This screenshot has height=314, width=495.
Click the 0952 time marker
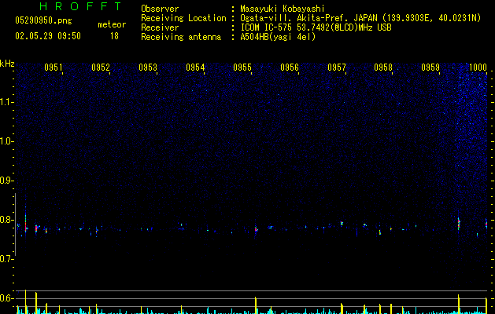(101, 68)
